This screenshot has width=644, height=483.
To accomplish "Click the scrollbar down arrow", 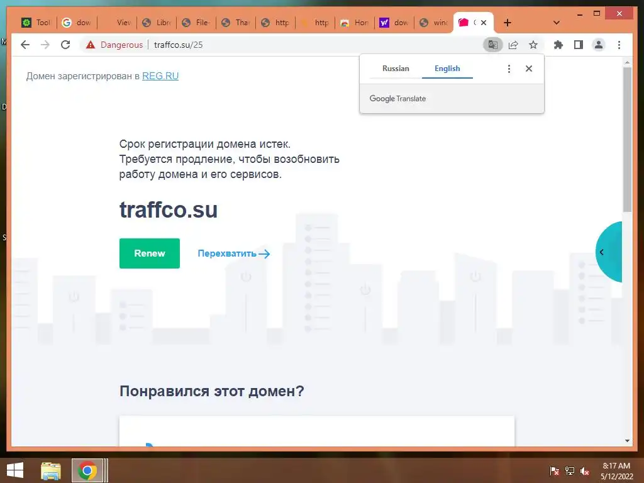I will (x=627, y=441).
